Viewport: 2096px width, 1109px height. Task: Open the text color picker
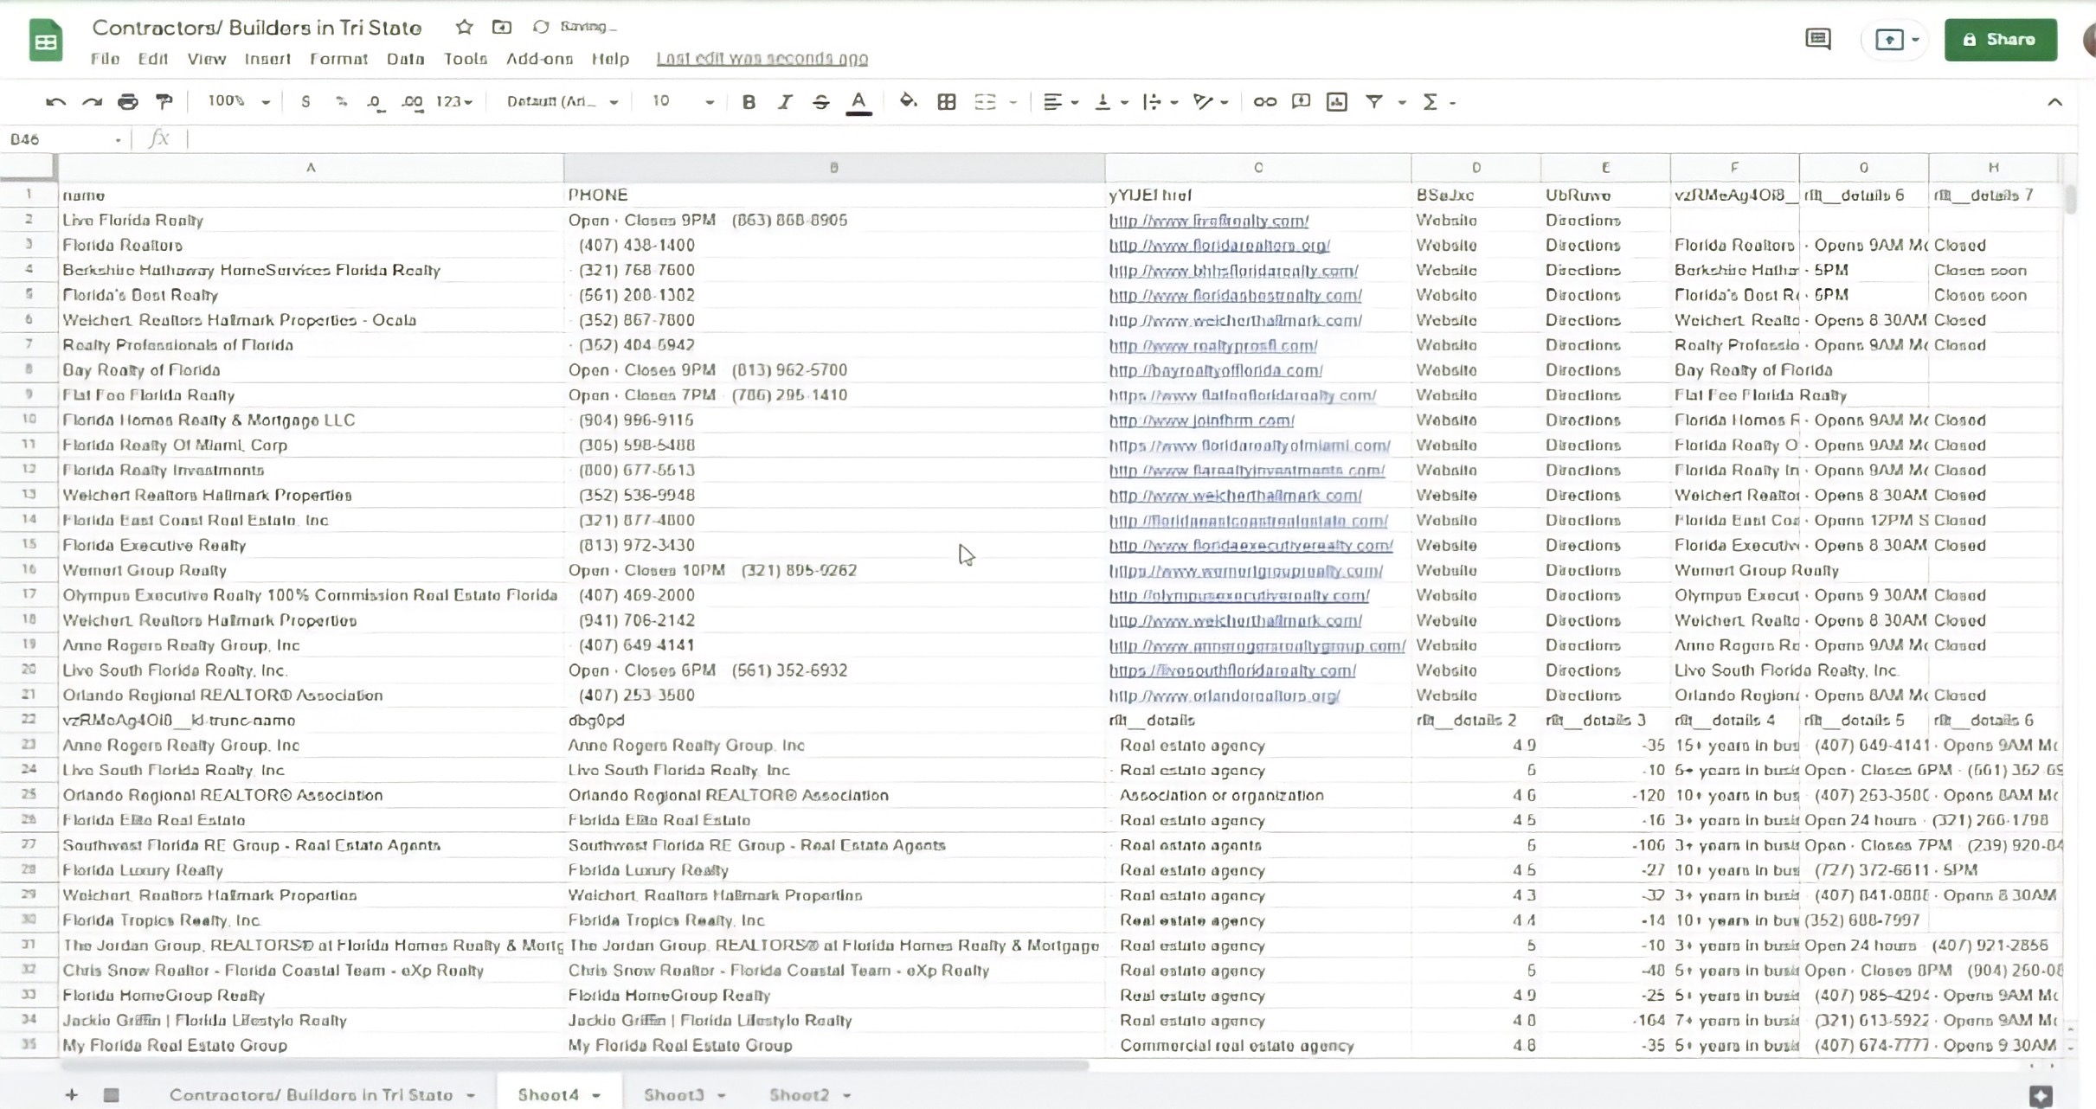coord(858,102)
